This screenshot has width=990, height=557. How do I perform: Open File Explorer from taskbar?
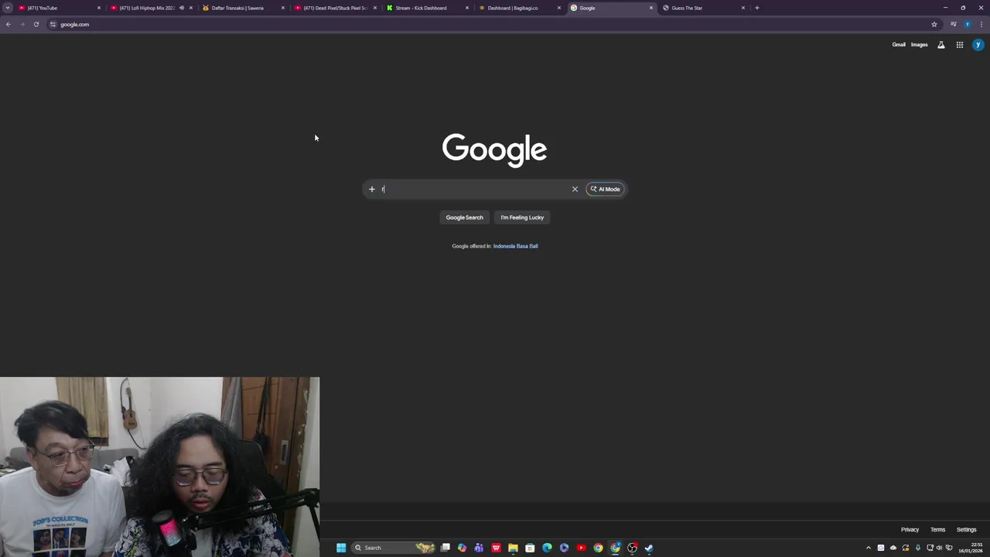tap(513, 548)
